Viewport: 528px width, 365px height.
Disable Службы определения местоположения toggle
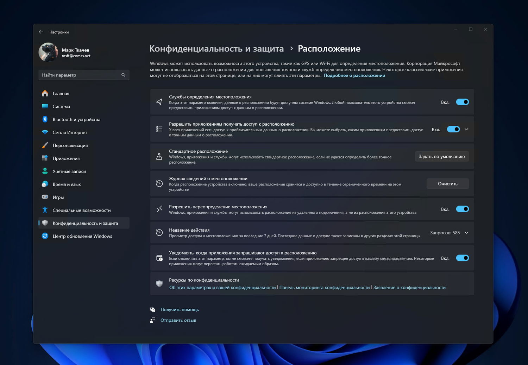tap(463, 102)
